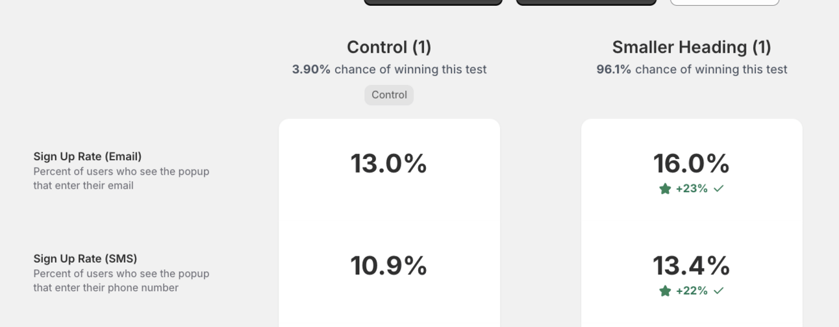Click the +22% SMS uplift value
839x327 pixels.
click(692, 291)
